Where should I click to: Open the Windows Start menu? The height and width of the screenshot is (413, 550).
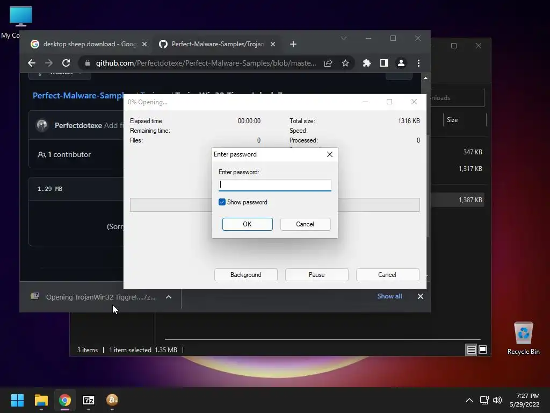pos(17,400)
